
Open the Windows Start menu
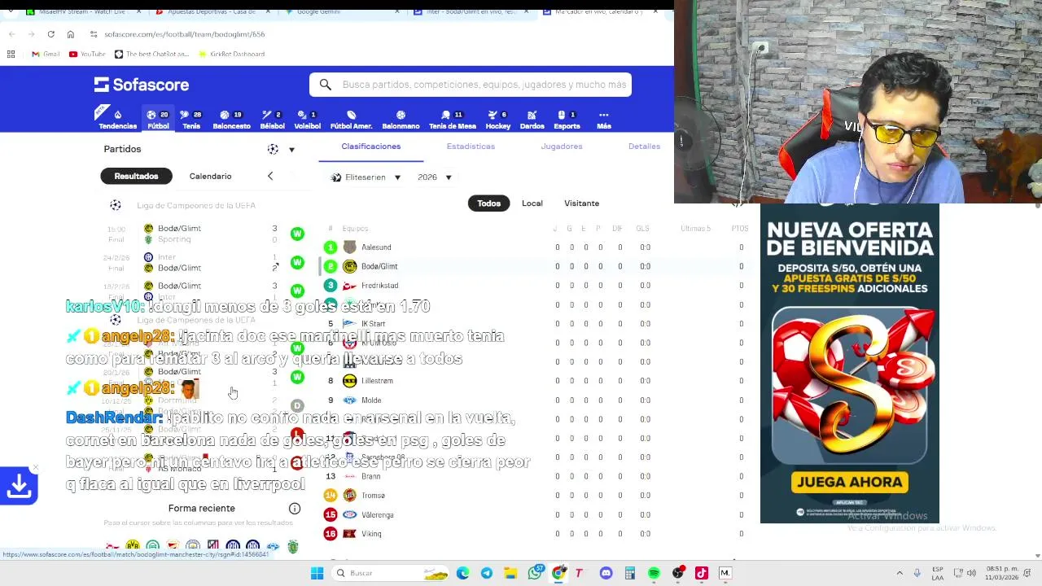[317, 574]
